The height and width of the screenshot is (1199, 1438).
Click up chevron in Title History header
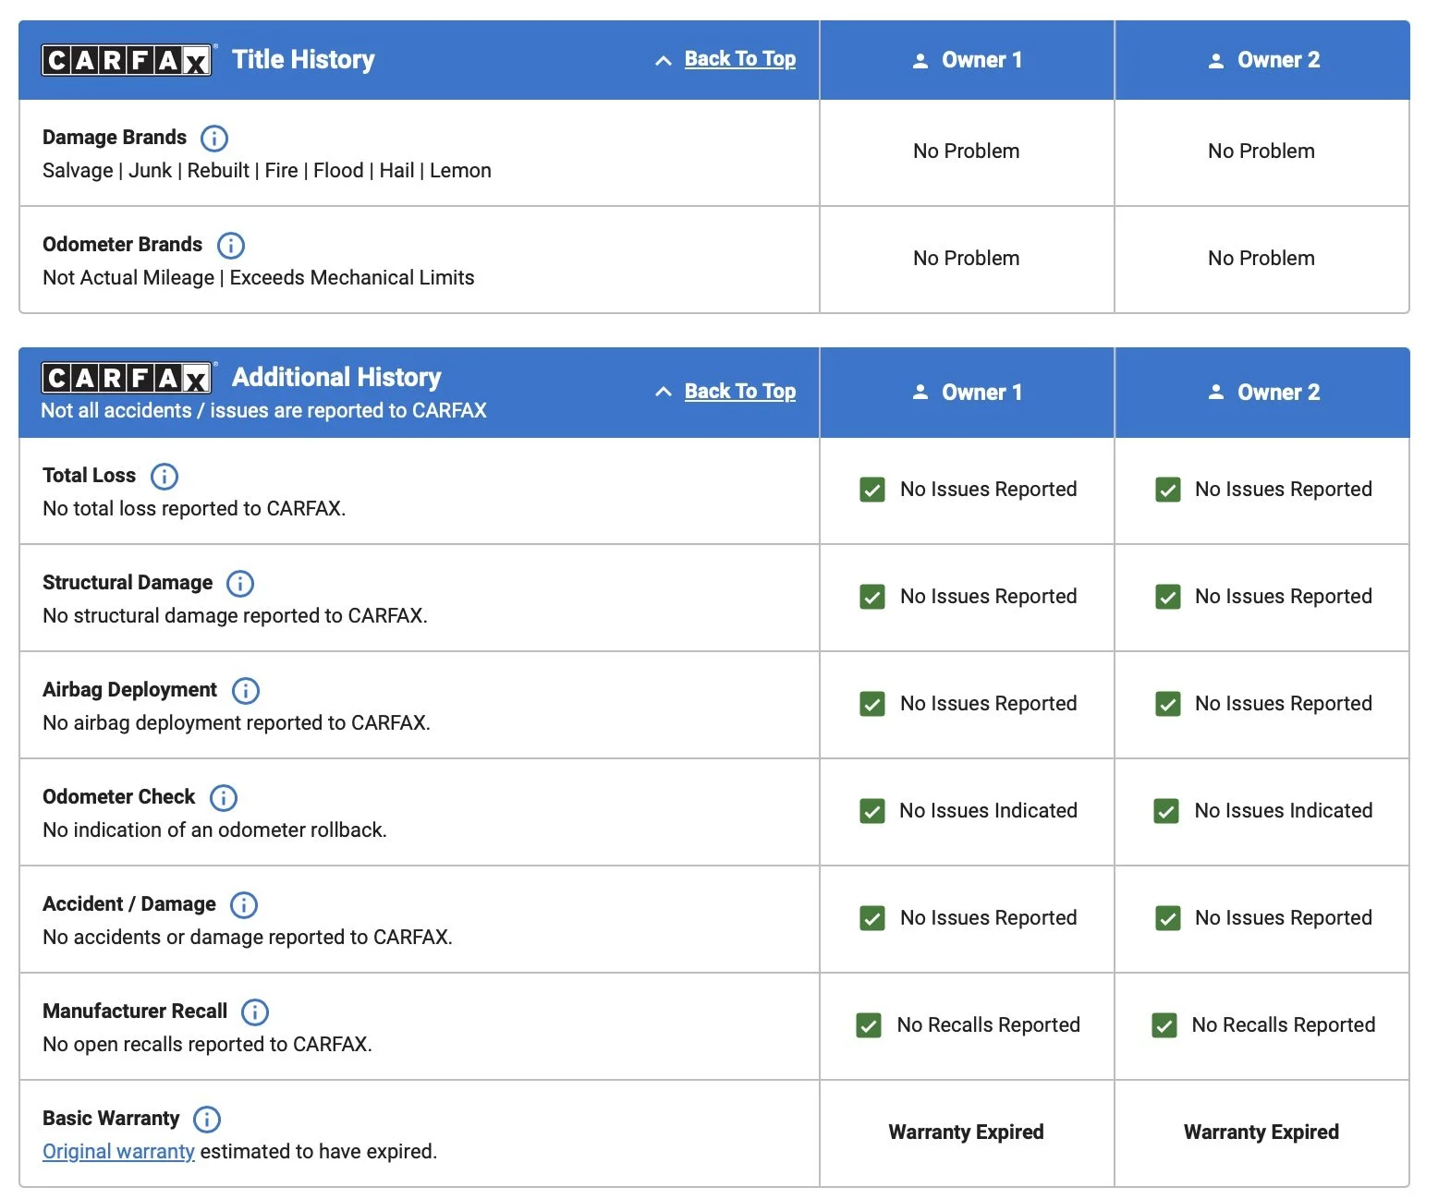tap(663, 61)
